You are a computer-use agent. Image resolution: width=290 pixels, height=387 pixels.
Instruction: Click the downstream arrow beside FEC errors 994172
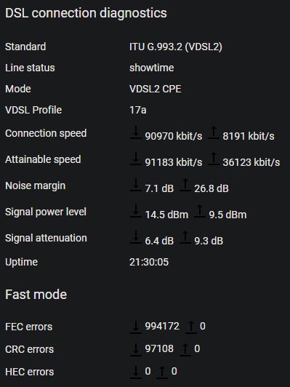click(136, 327)
